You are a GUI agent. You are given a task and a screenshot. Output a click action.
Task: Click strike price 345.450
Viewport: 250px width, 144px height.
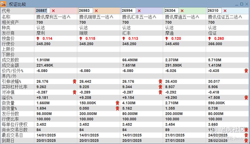(172, 44)
